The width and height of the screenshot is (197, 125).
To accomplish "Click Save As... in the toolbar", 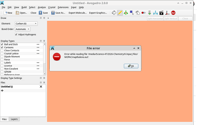I will [x=58, y=13].
